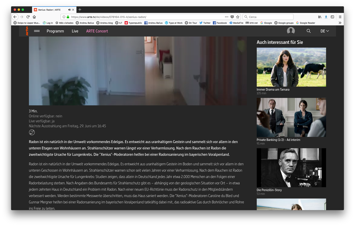Open the khtt.net bookmark
This screenshot has height=226, width=355.
click(252, 23)
